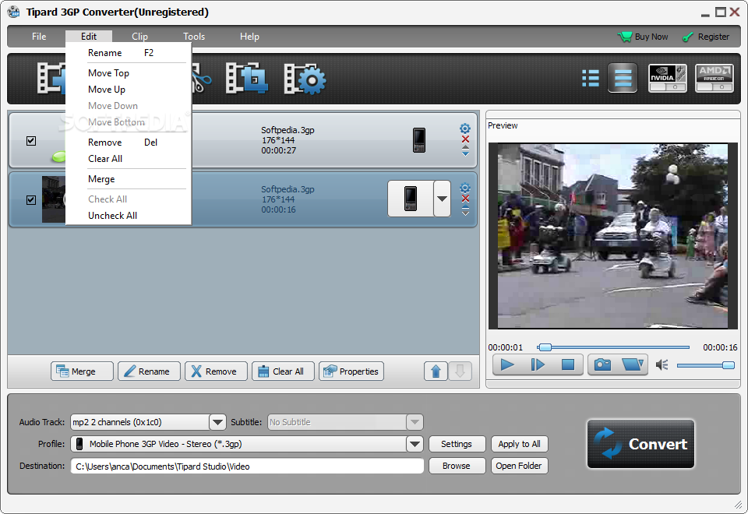Click the Buy Now cart link
Image resolution: width=748 pixels, height=514 pixels.
coord(643,37)
